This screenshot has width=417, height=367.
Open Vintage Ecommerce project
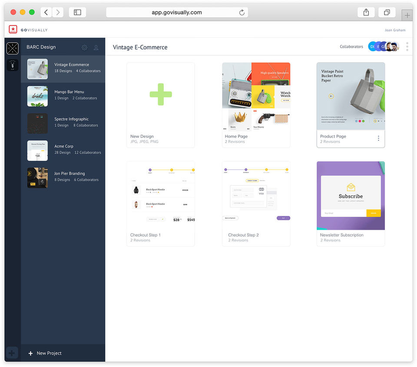click(x=63, y=69)
